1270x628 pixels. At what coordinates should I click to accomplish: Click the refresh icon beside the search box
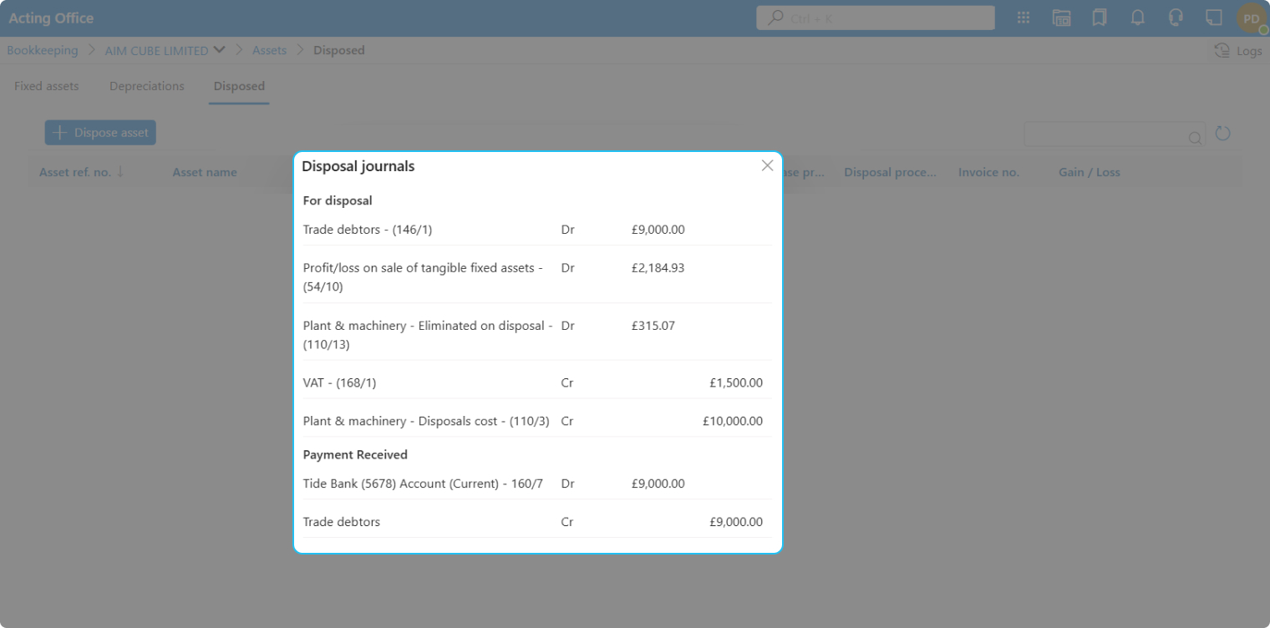click(1222, 134)
